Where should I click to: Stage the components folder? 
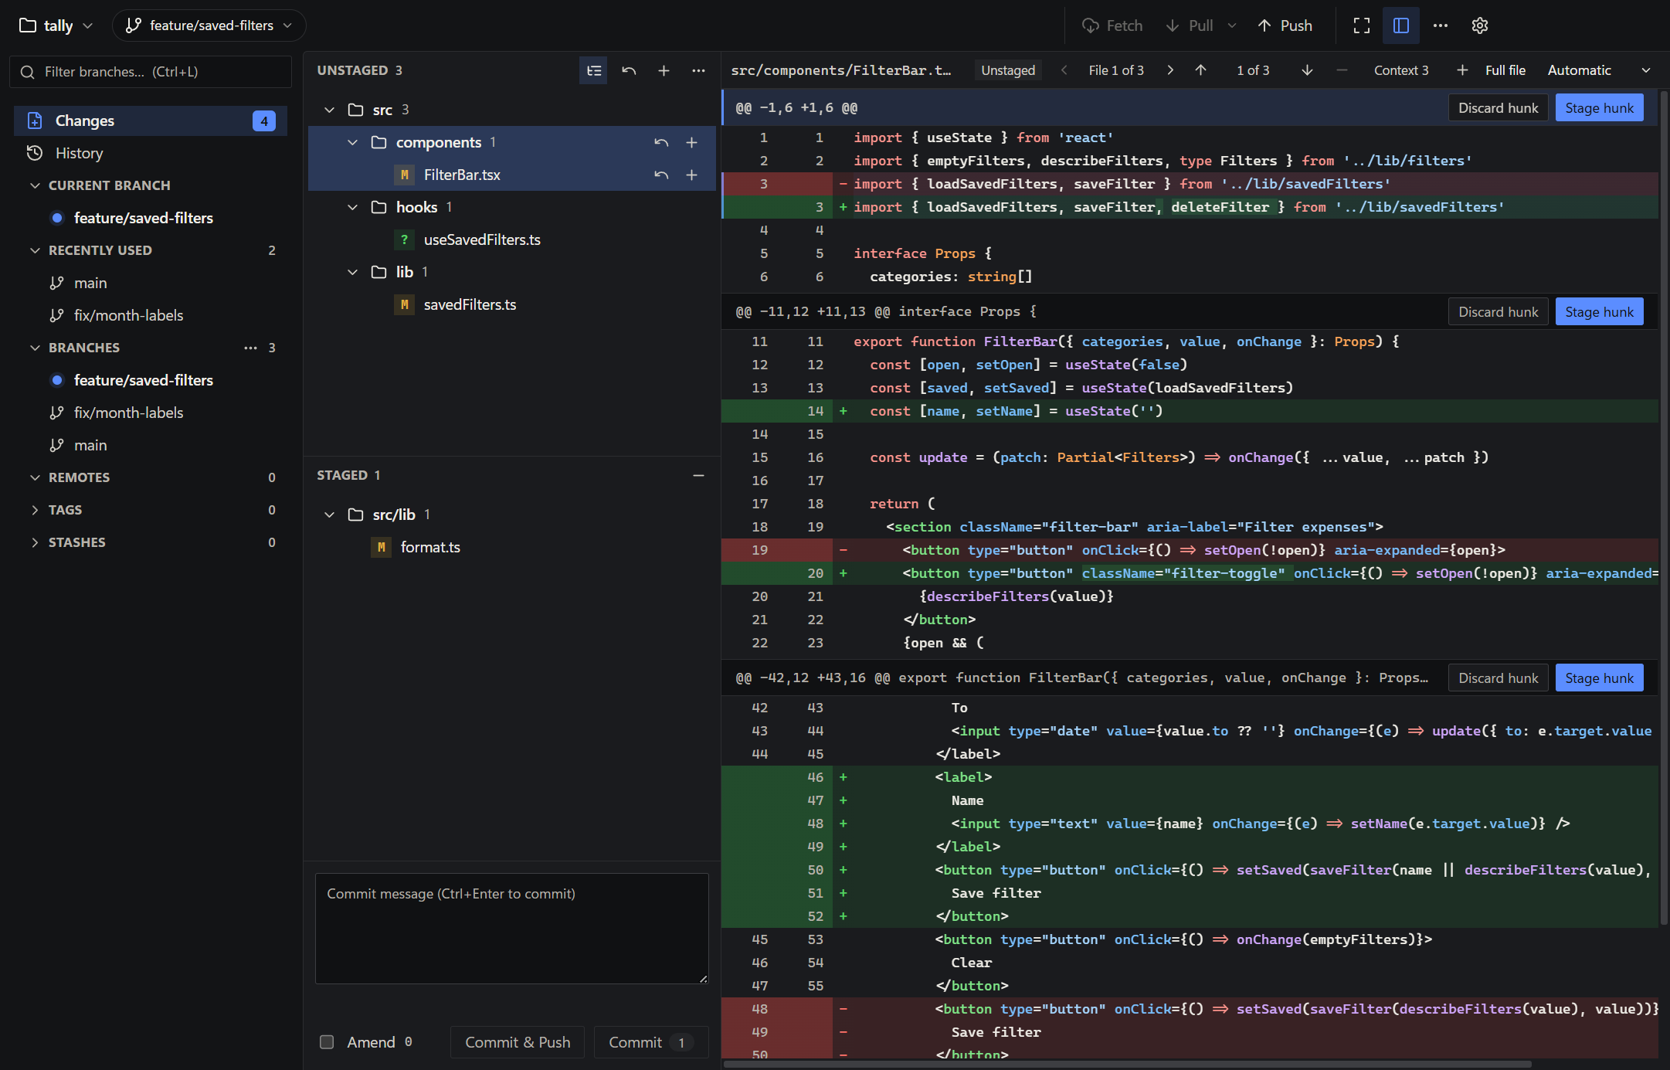(692, 142)
